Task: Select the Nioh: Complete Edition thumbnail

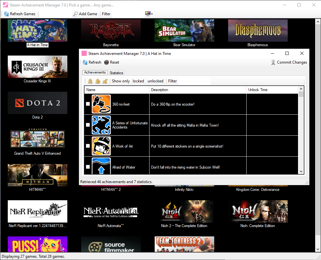Action: pos(258,211)
